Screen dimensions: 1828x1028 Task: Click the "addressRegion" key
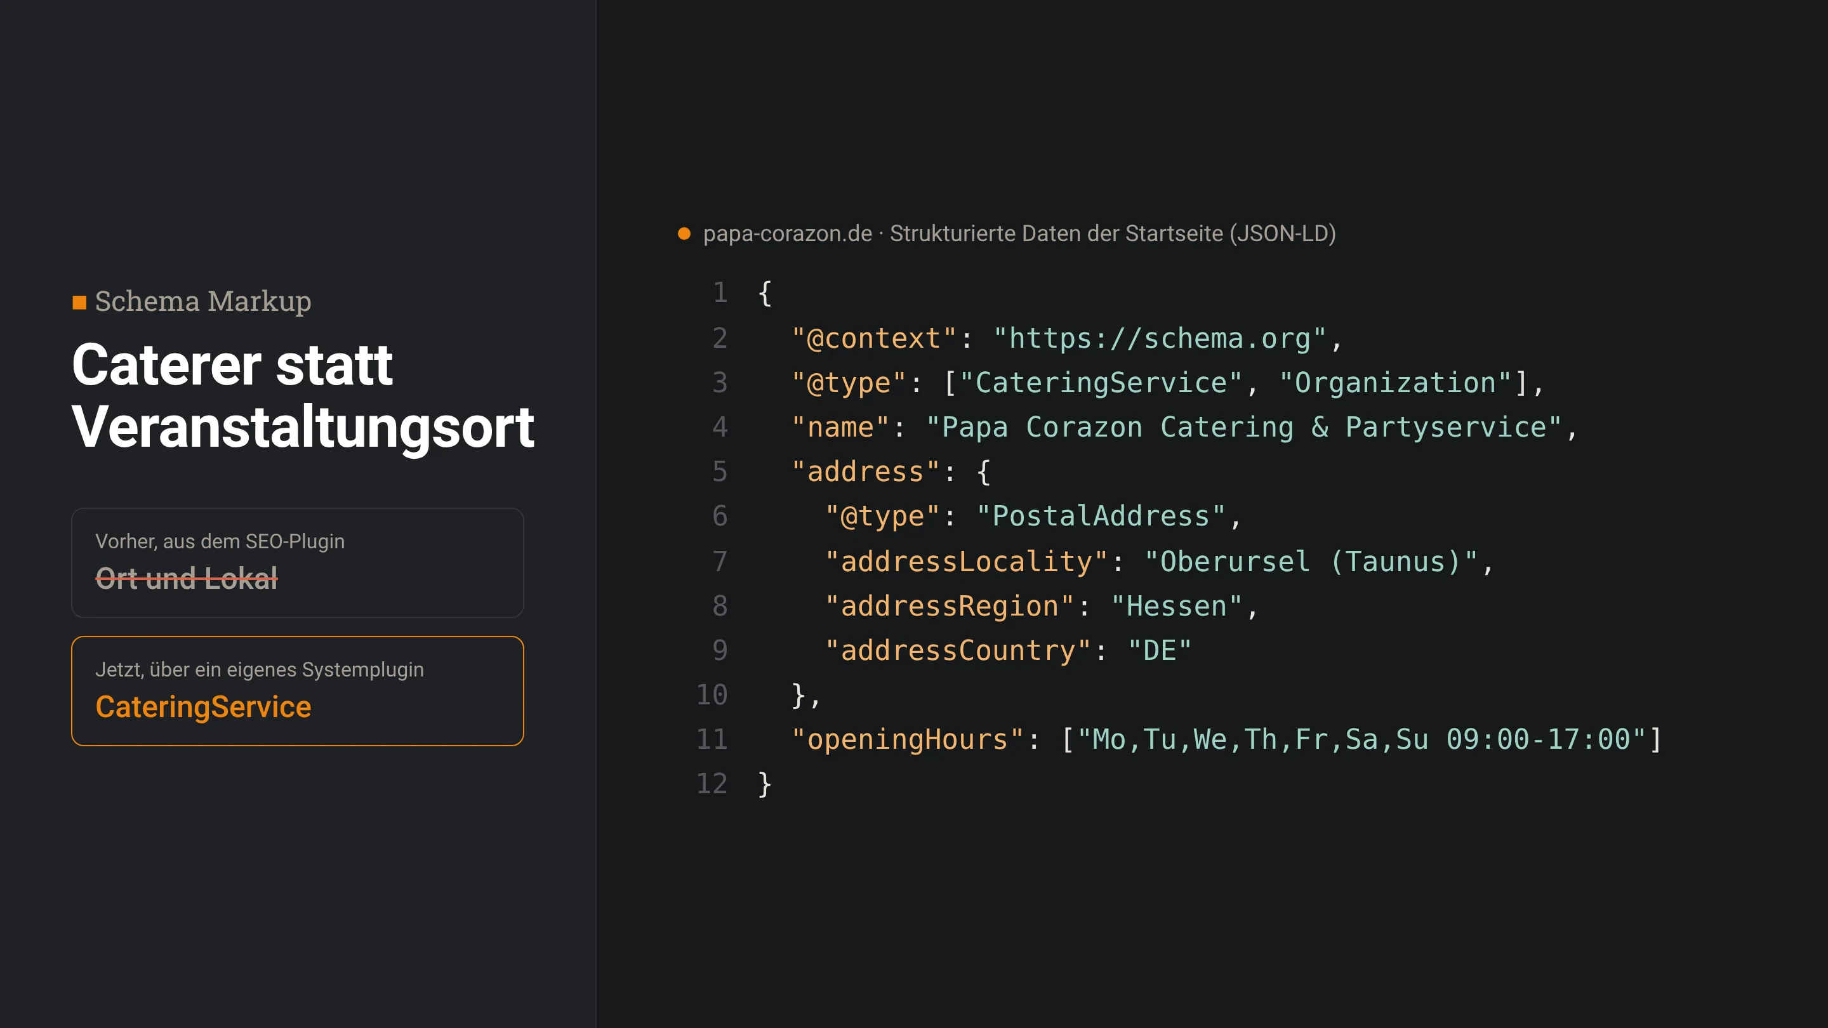[950, 607]
